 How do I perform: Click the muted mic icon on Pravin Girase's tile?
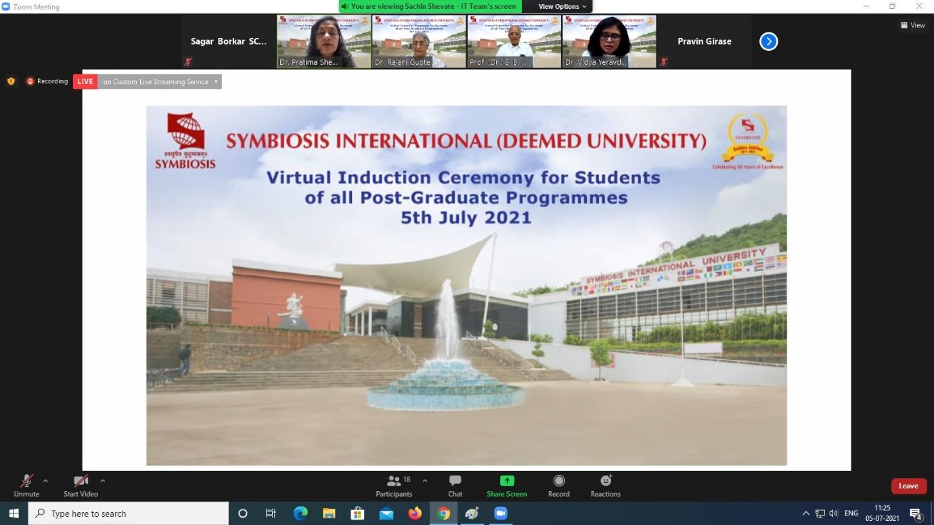pos(663,62)
